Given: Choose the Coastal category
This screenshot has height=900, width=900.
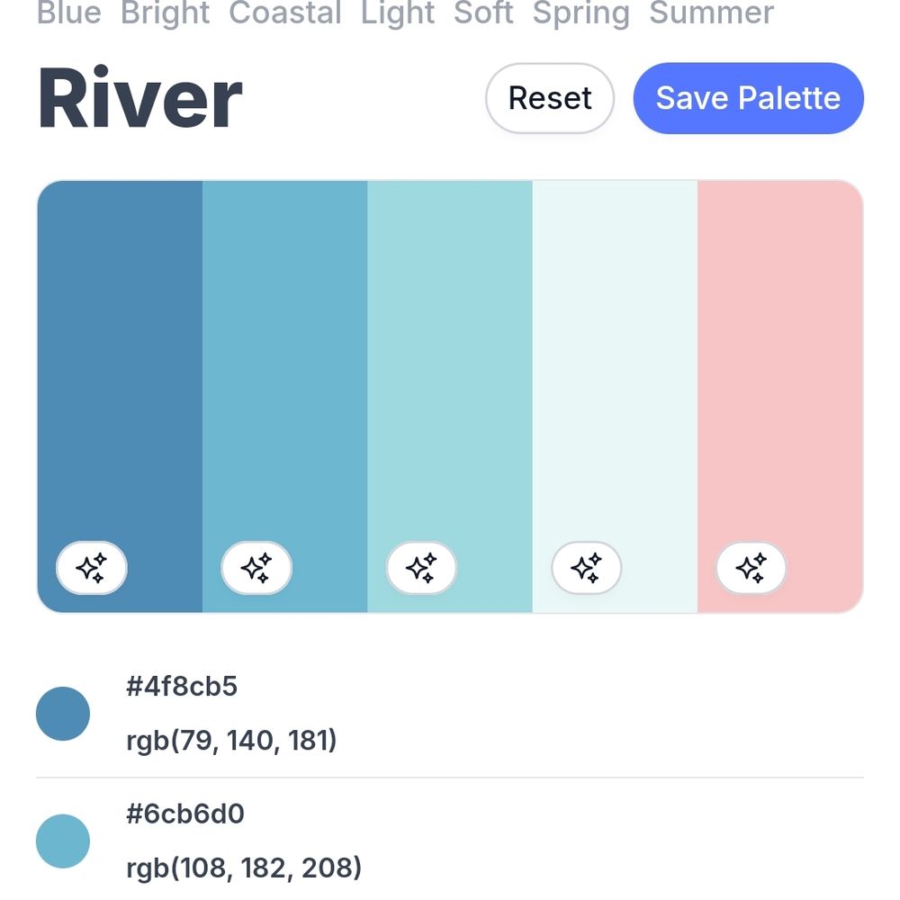Looking at the screenshot, I should pos(285,13).
